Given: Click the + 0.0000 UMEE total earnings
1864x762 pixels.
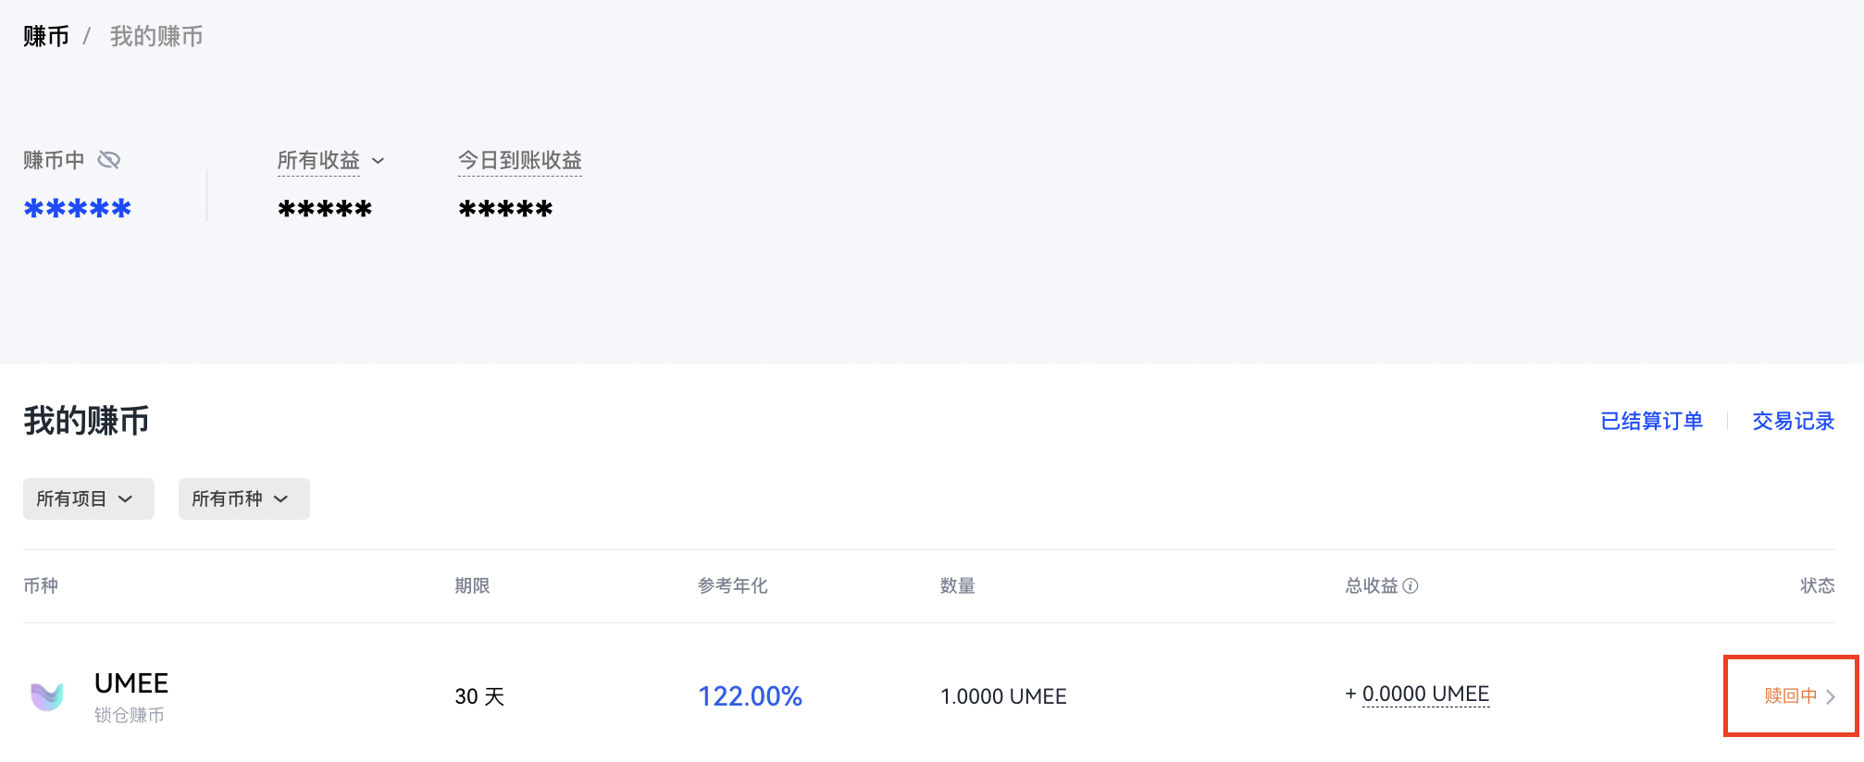Looking at the screenshot, I should (x=1417, y=694).
